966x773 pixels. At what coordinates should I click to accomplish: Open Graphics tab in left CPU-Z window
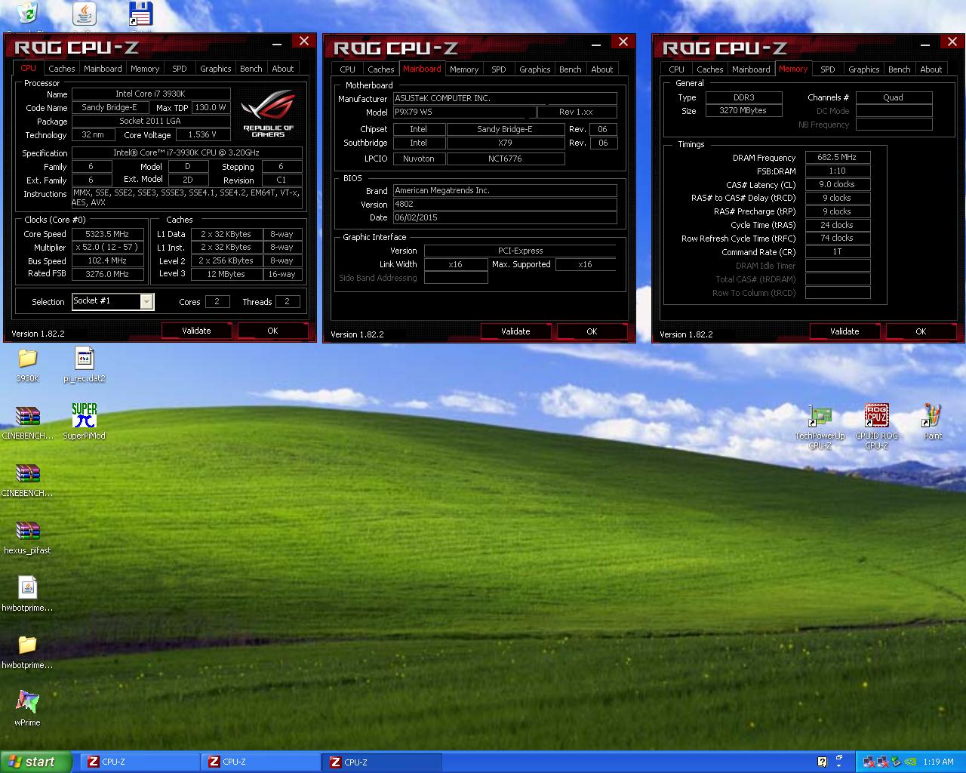215,68
